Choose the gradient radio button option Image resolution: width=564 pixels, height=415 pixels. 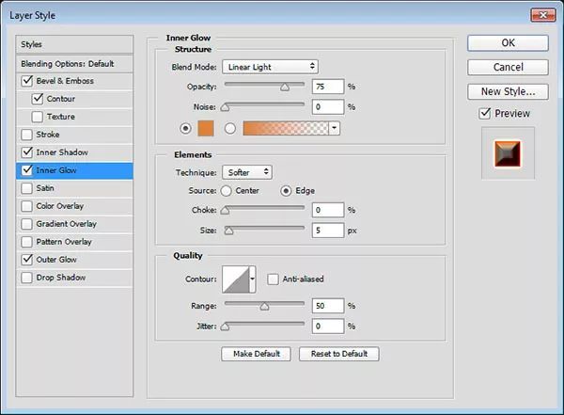(230, 128)
